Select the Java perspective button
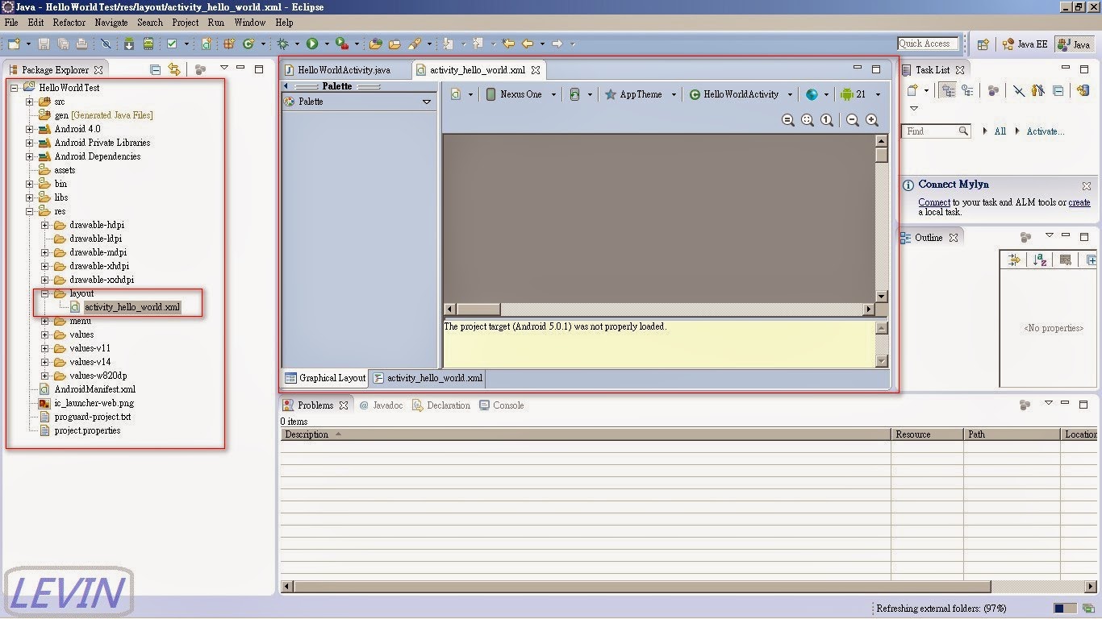 click(1074, 44)
